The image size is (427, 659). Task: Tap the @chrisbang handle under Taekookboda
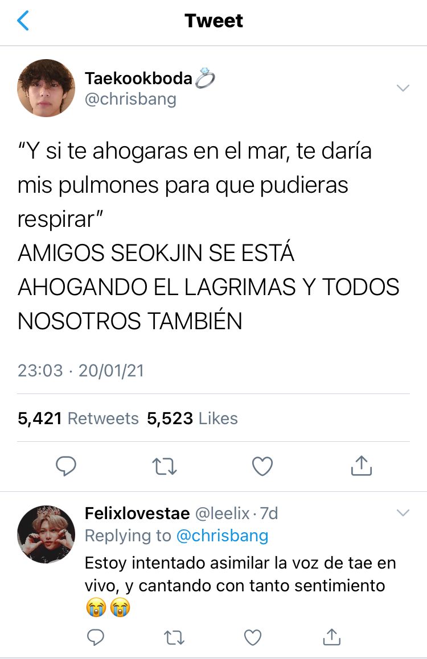pyautogui.click(x=130, y=99)
